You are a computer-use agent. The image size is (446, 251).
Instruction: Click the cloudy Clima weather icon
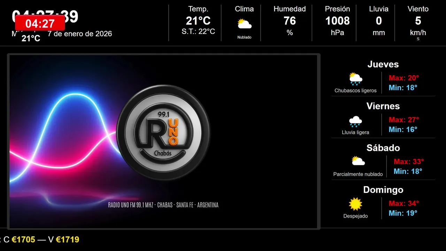tap(244, 24)
